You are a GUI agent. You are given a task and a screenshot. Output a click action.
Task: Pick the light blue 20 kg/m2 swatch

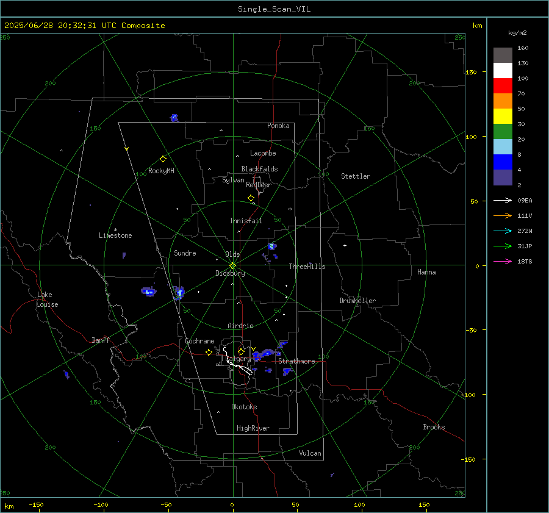tap(503, 147)
